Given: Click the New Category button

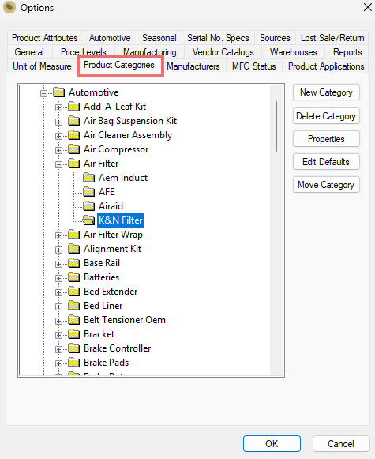Looking at the screenshot, I should click(326, 92).
